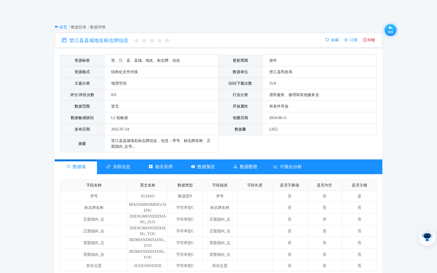
Task: Click the 2024-06-11 creation date
Action: [x=278, y=118]
